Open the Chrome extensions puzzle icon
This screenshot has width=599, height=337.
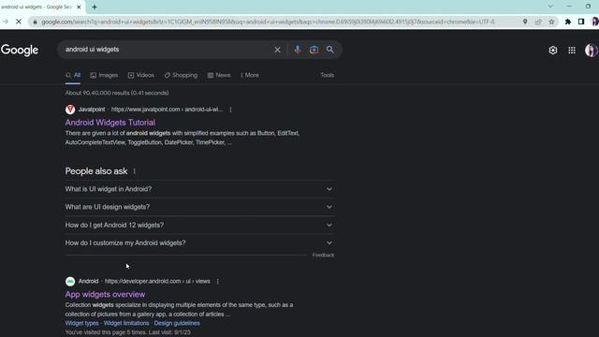(x=568, y=22)
